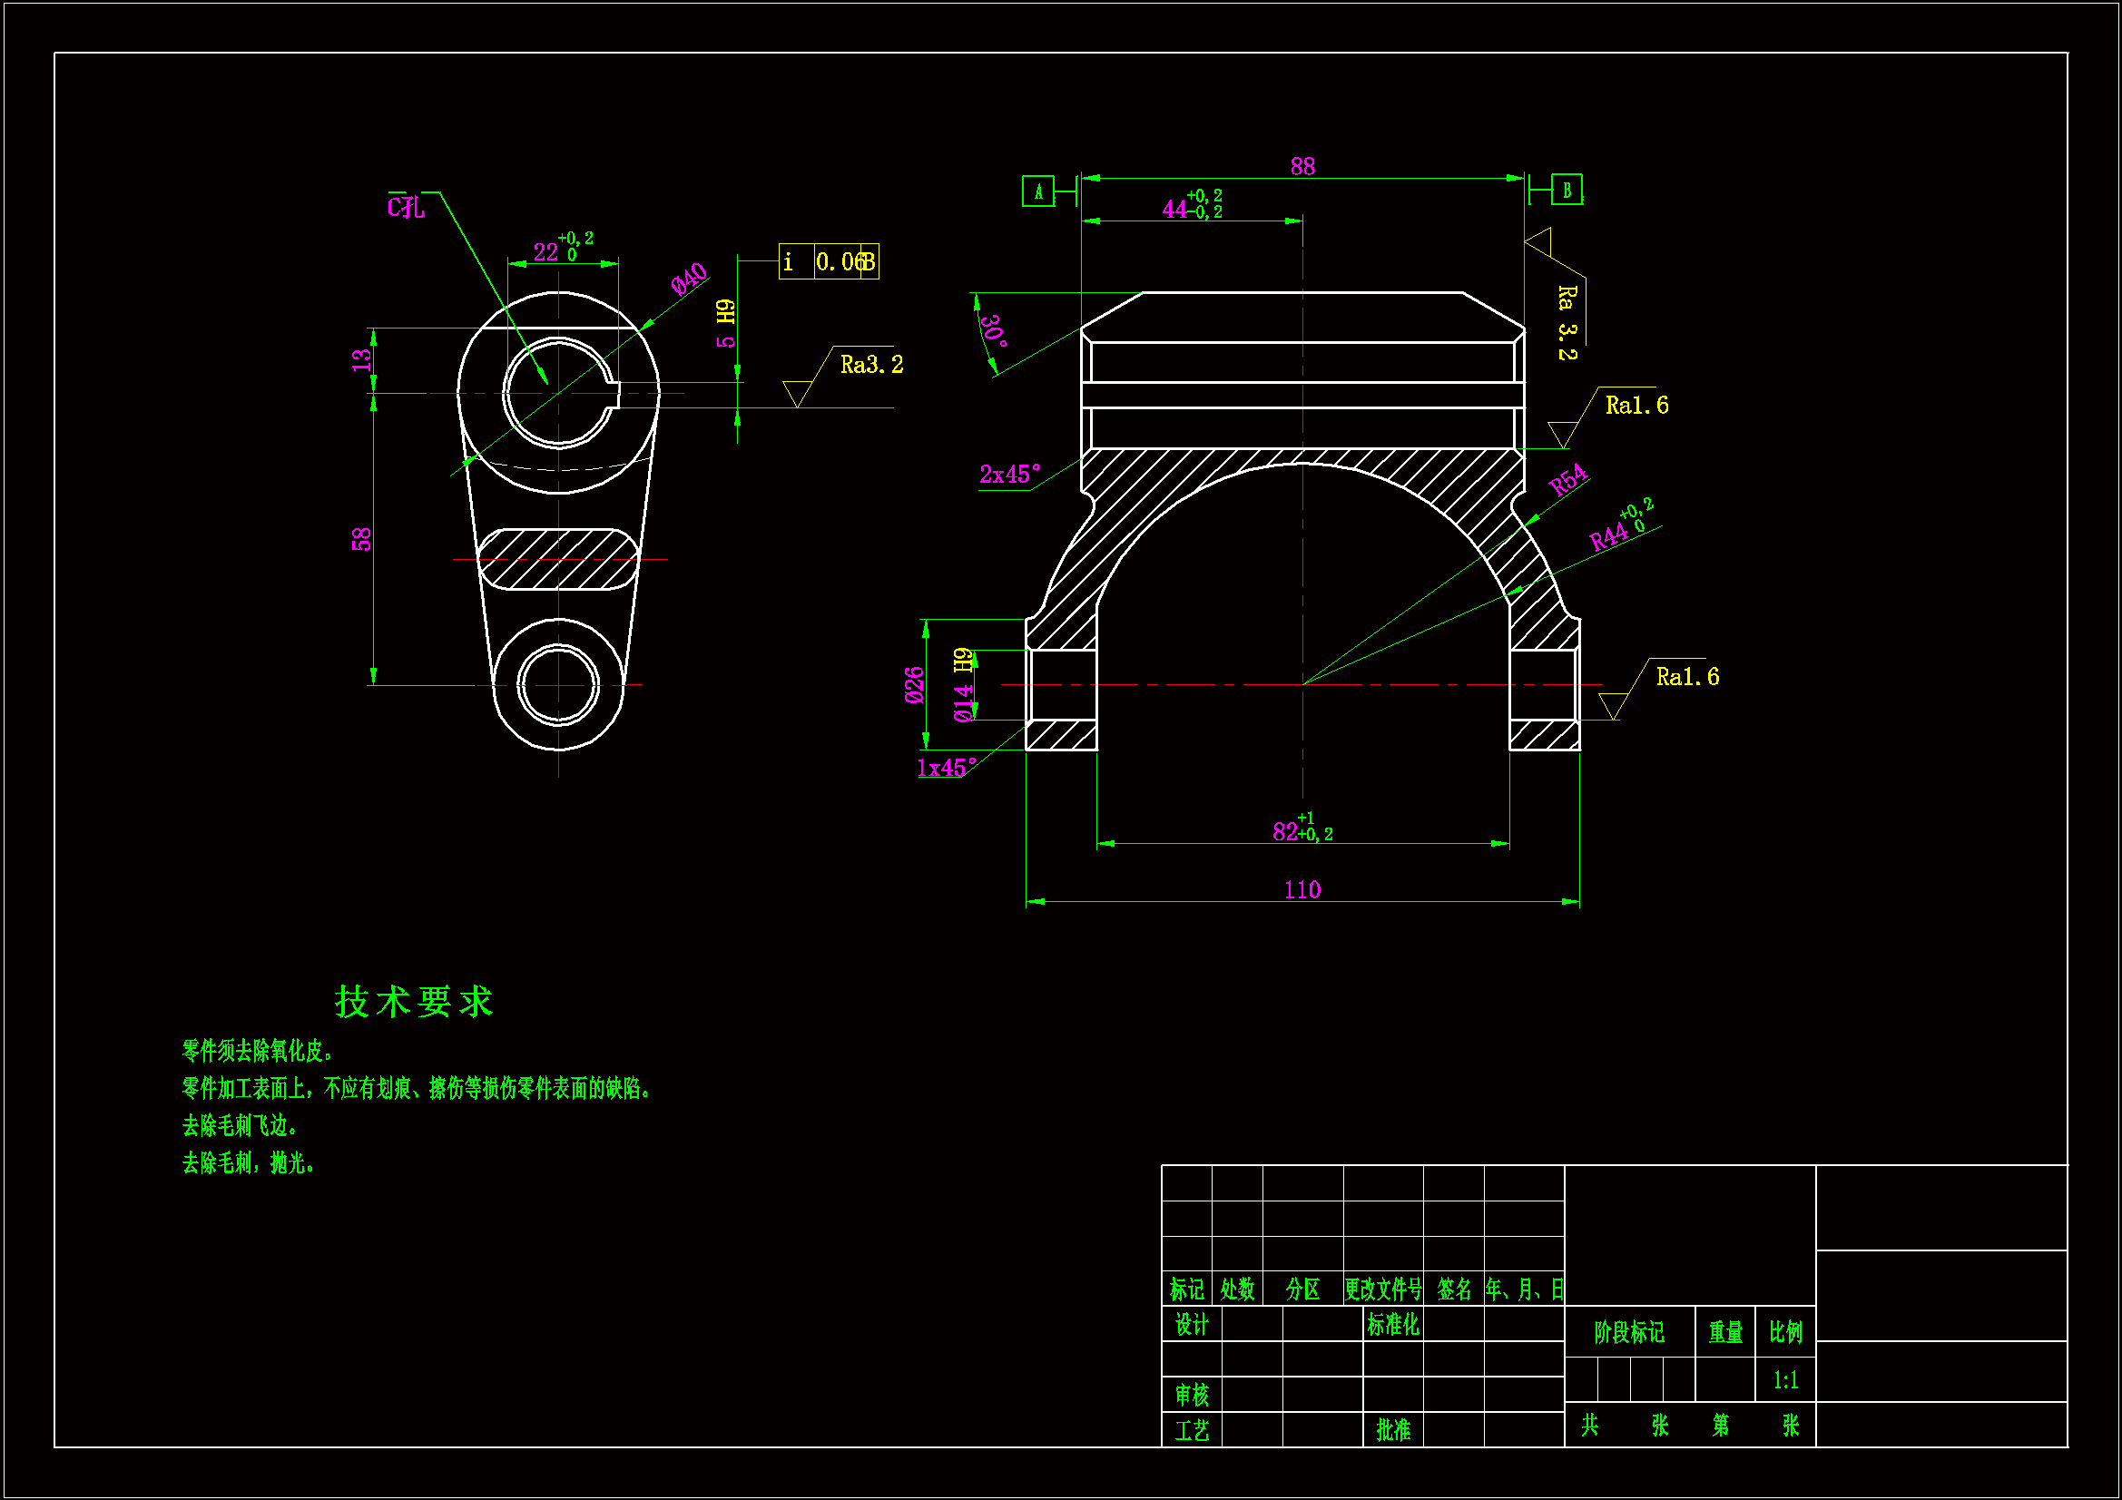Select the 88 dimension text

click(1302, 166)
